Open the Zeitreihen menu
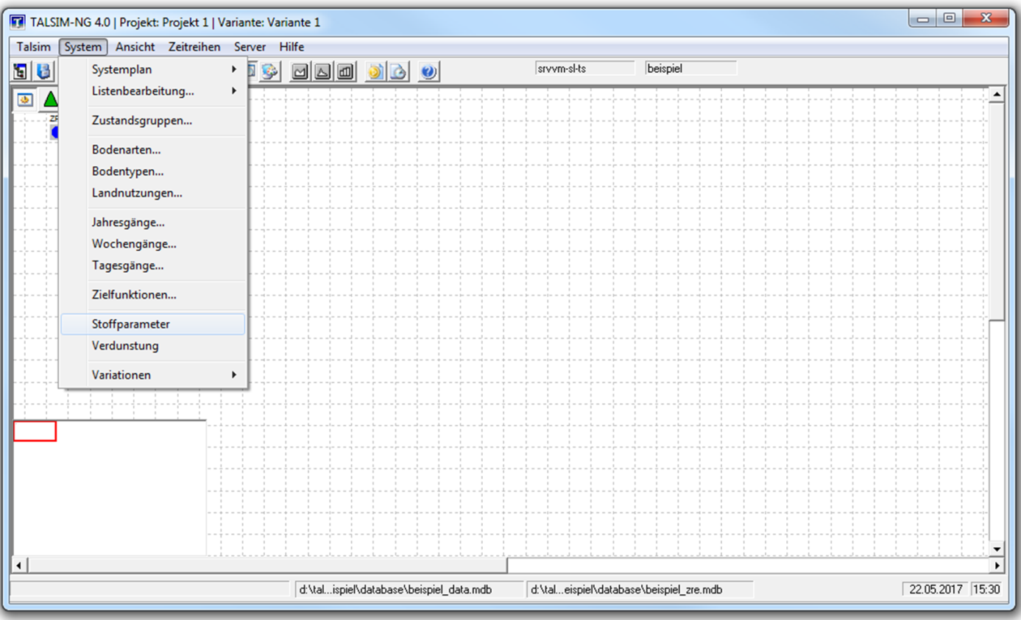 point(194,46)
